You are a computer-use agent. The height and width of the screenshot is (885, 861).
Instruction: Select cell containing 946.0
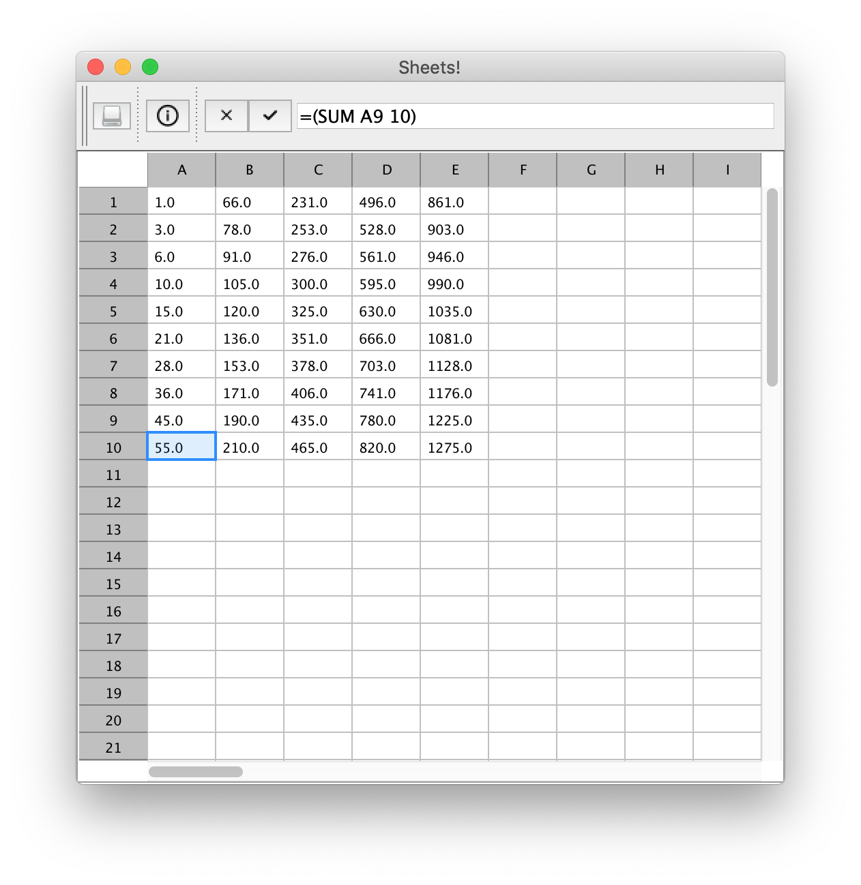click(454, 256)
